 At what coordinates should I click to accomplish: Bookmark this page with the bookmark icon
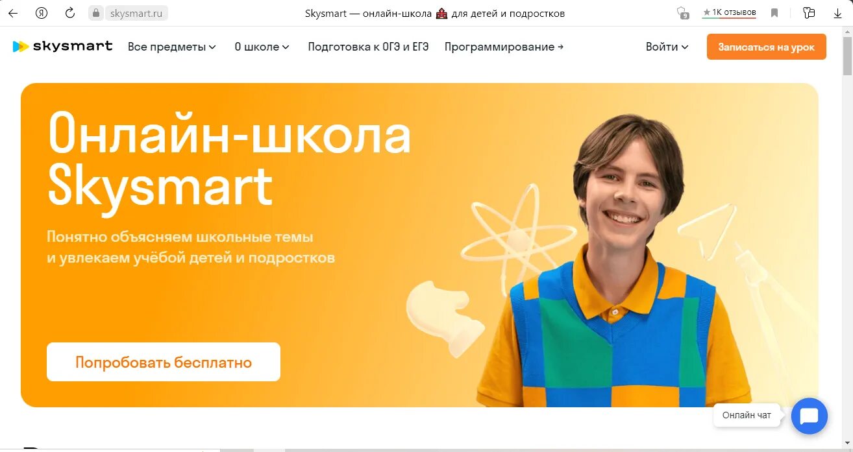[x=774, y=13]
